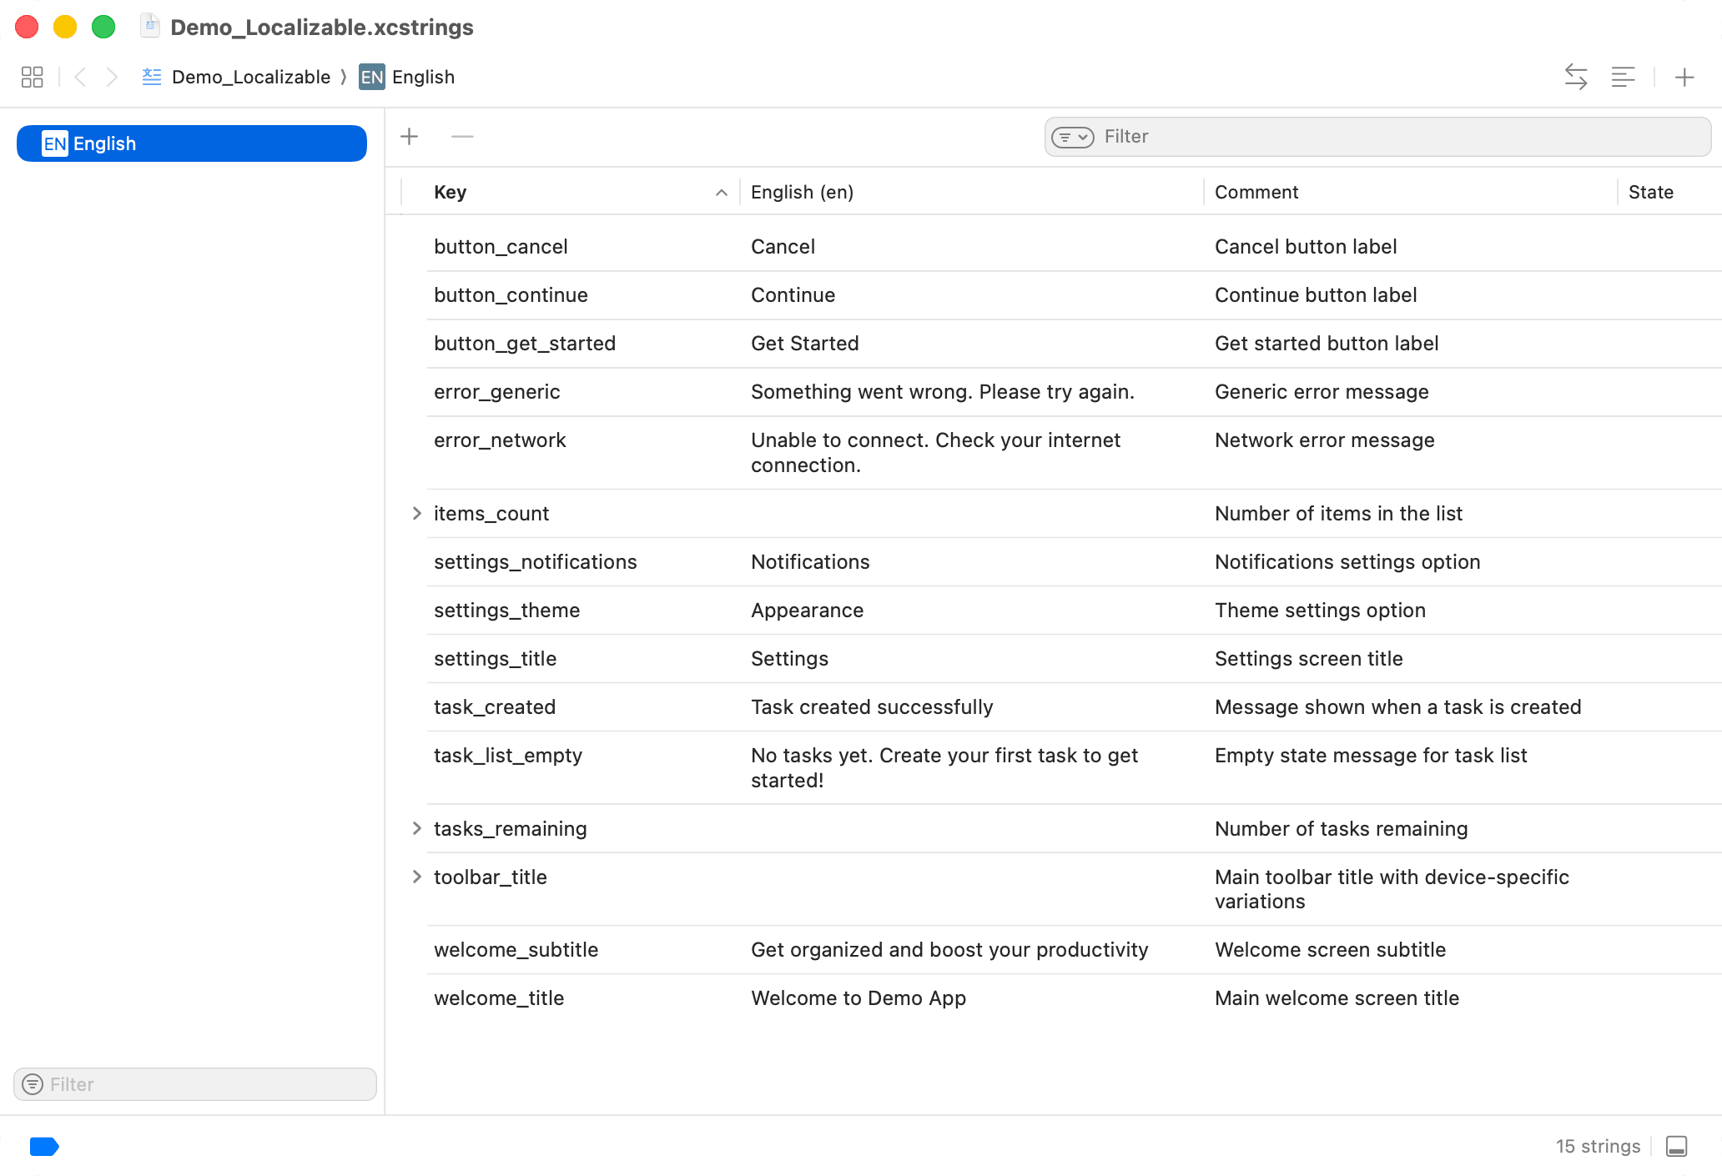The width and height of the screenshot is (1722, 1176).
Task: Click the translation arrows icon in the toolbar
Action: (1577, 77)
